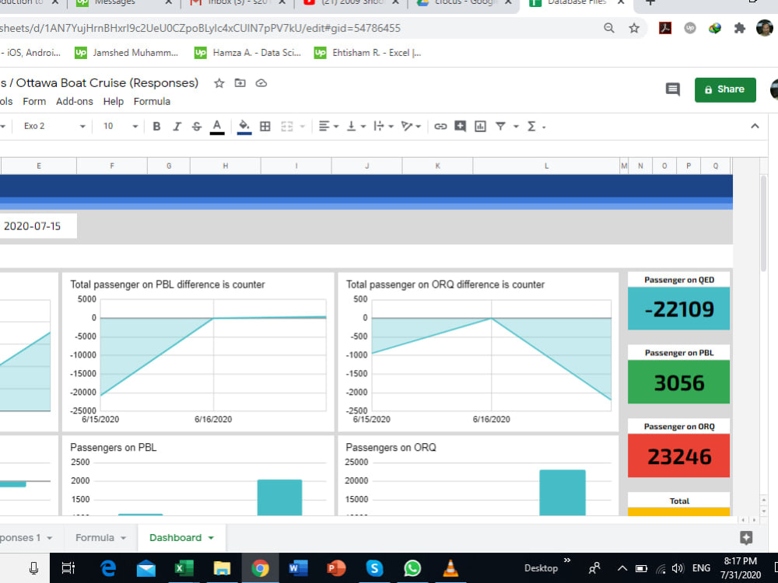The width and height of the screenshot is (778, 583).
Task: Open File Explorer from taskbar
Action: pos(221,568)
